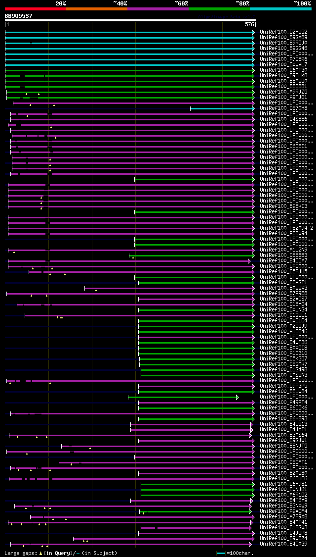Select the UniRef100_B4MT41 label

pyautogui.click(x=283, y=522)
